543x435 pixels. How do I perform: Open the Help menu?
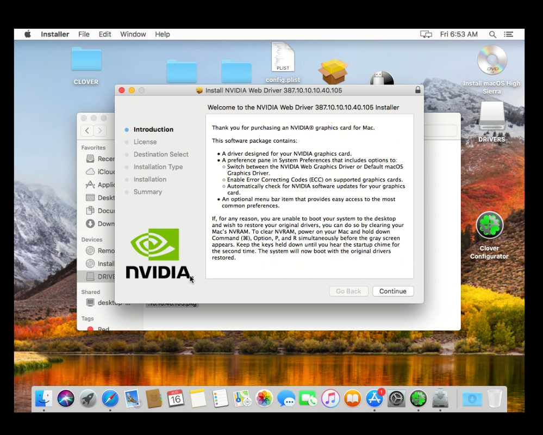click(163, 34)
